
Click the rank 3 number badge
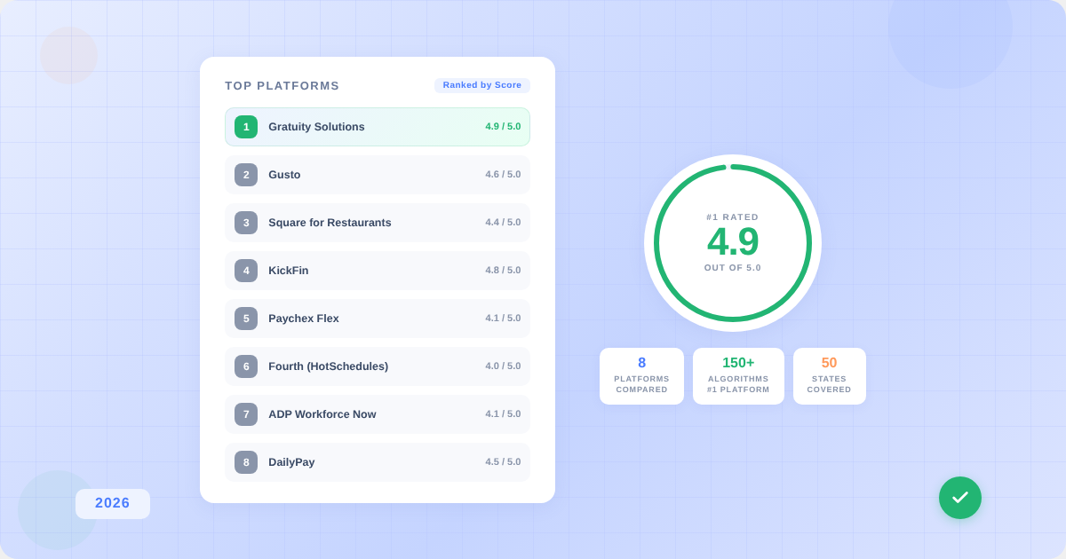pos(246,223)
